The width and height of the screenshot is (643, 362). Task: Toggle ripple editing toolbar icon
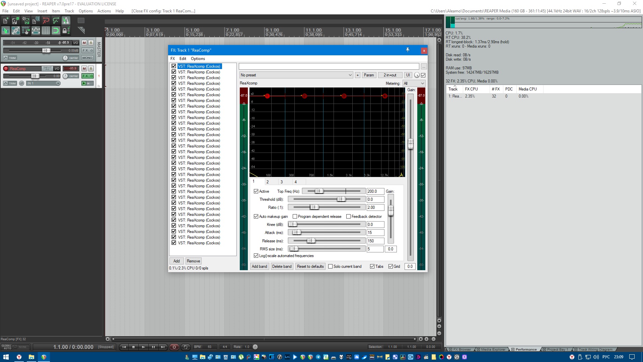click(26, 31)
